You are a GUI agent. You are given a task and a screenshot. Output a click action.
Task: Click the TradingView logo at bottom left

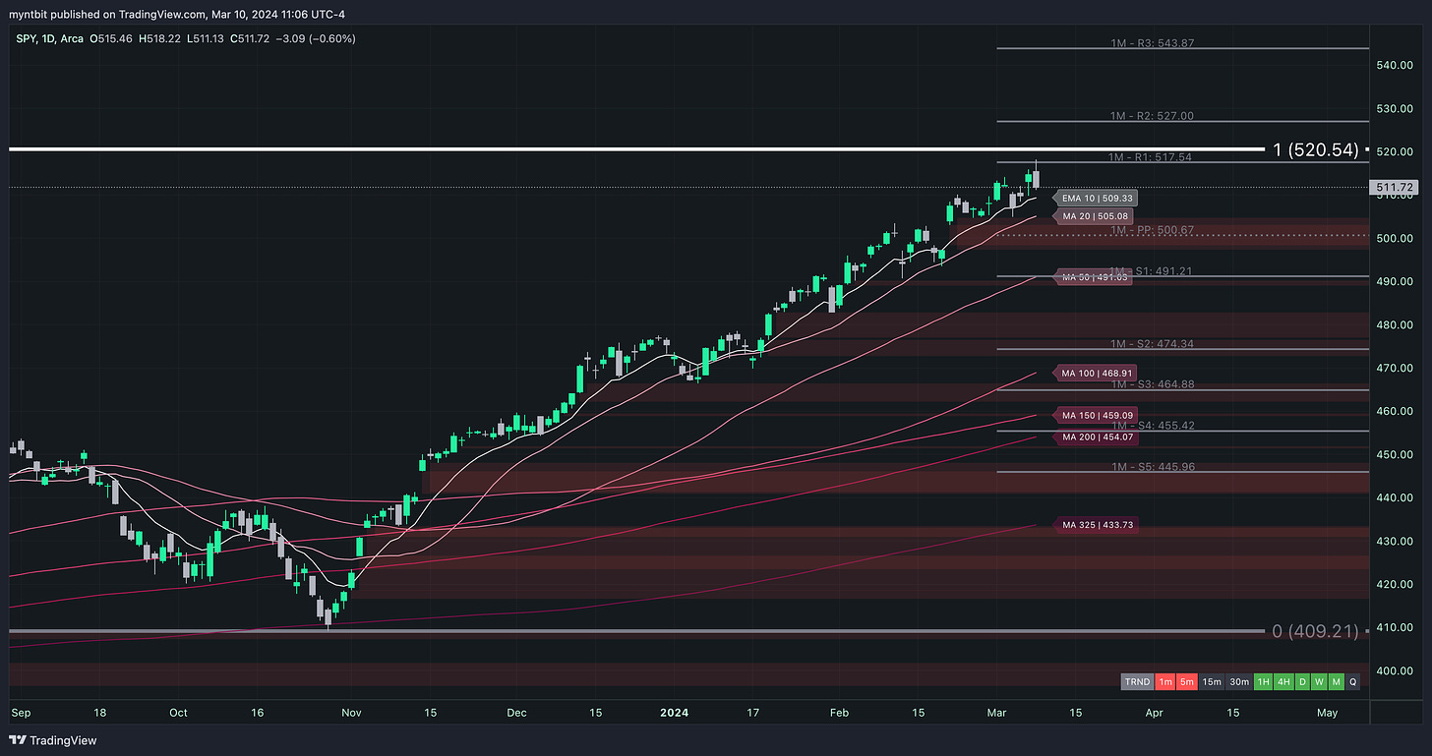pyautogui.click(x=53, y=740)
